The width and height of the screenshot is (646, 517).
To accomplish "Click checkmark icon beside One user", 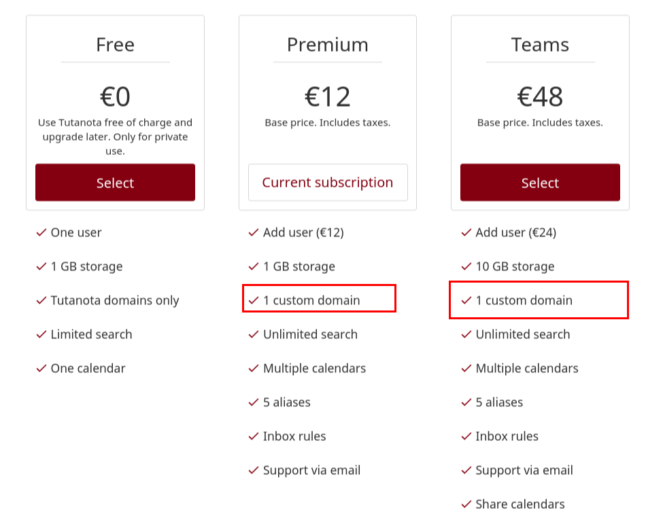I will point(41,232).
